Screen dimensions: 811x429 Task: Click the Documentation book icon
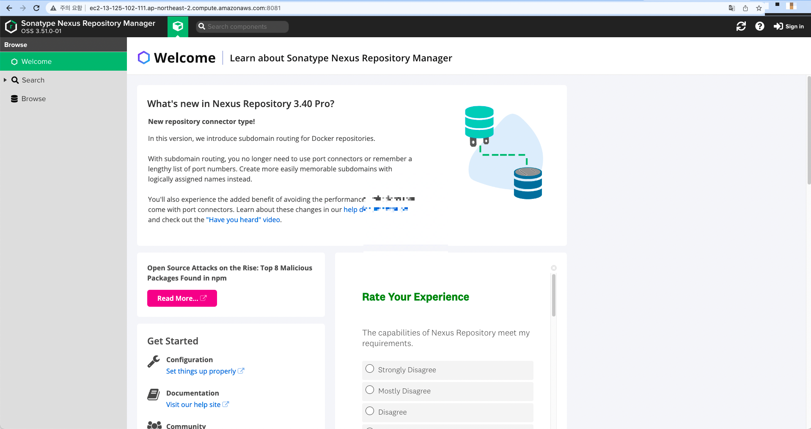pos(154,394)
